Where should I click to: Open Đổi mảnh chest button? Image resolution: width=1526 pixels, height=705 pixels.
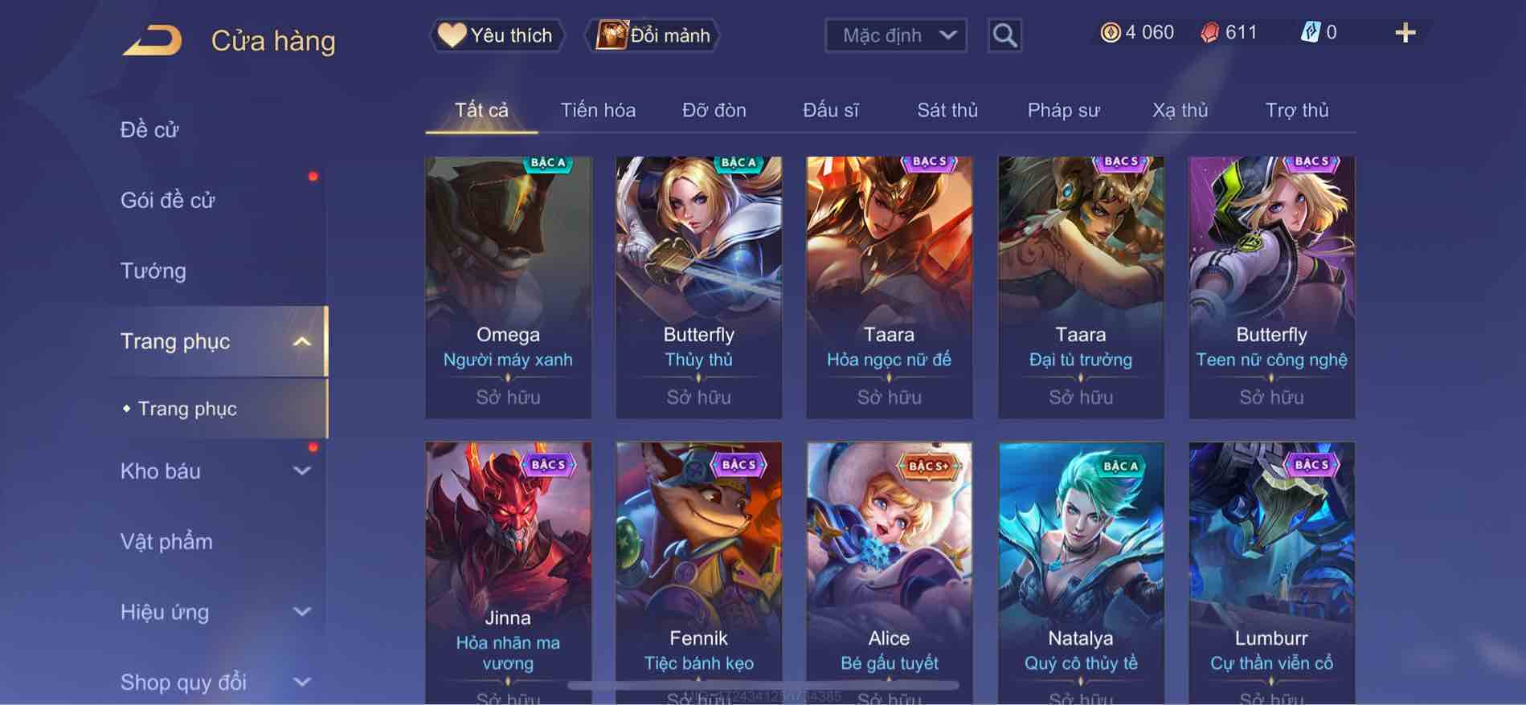[653, 35]
